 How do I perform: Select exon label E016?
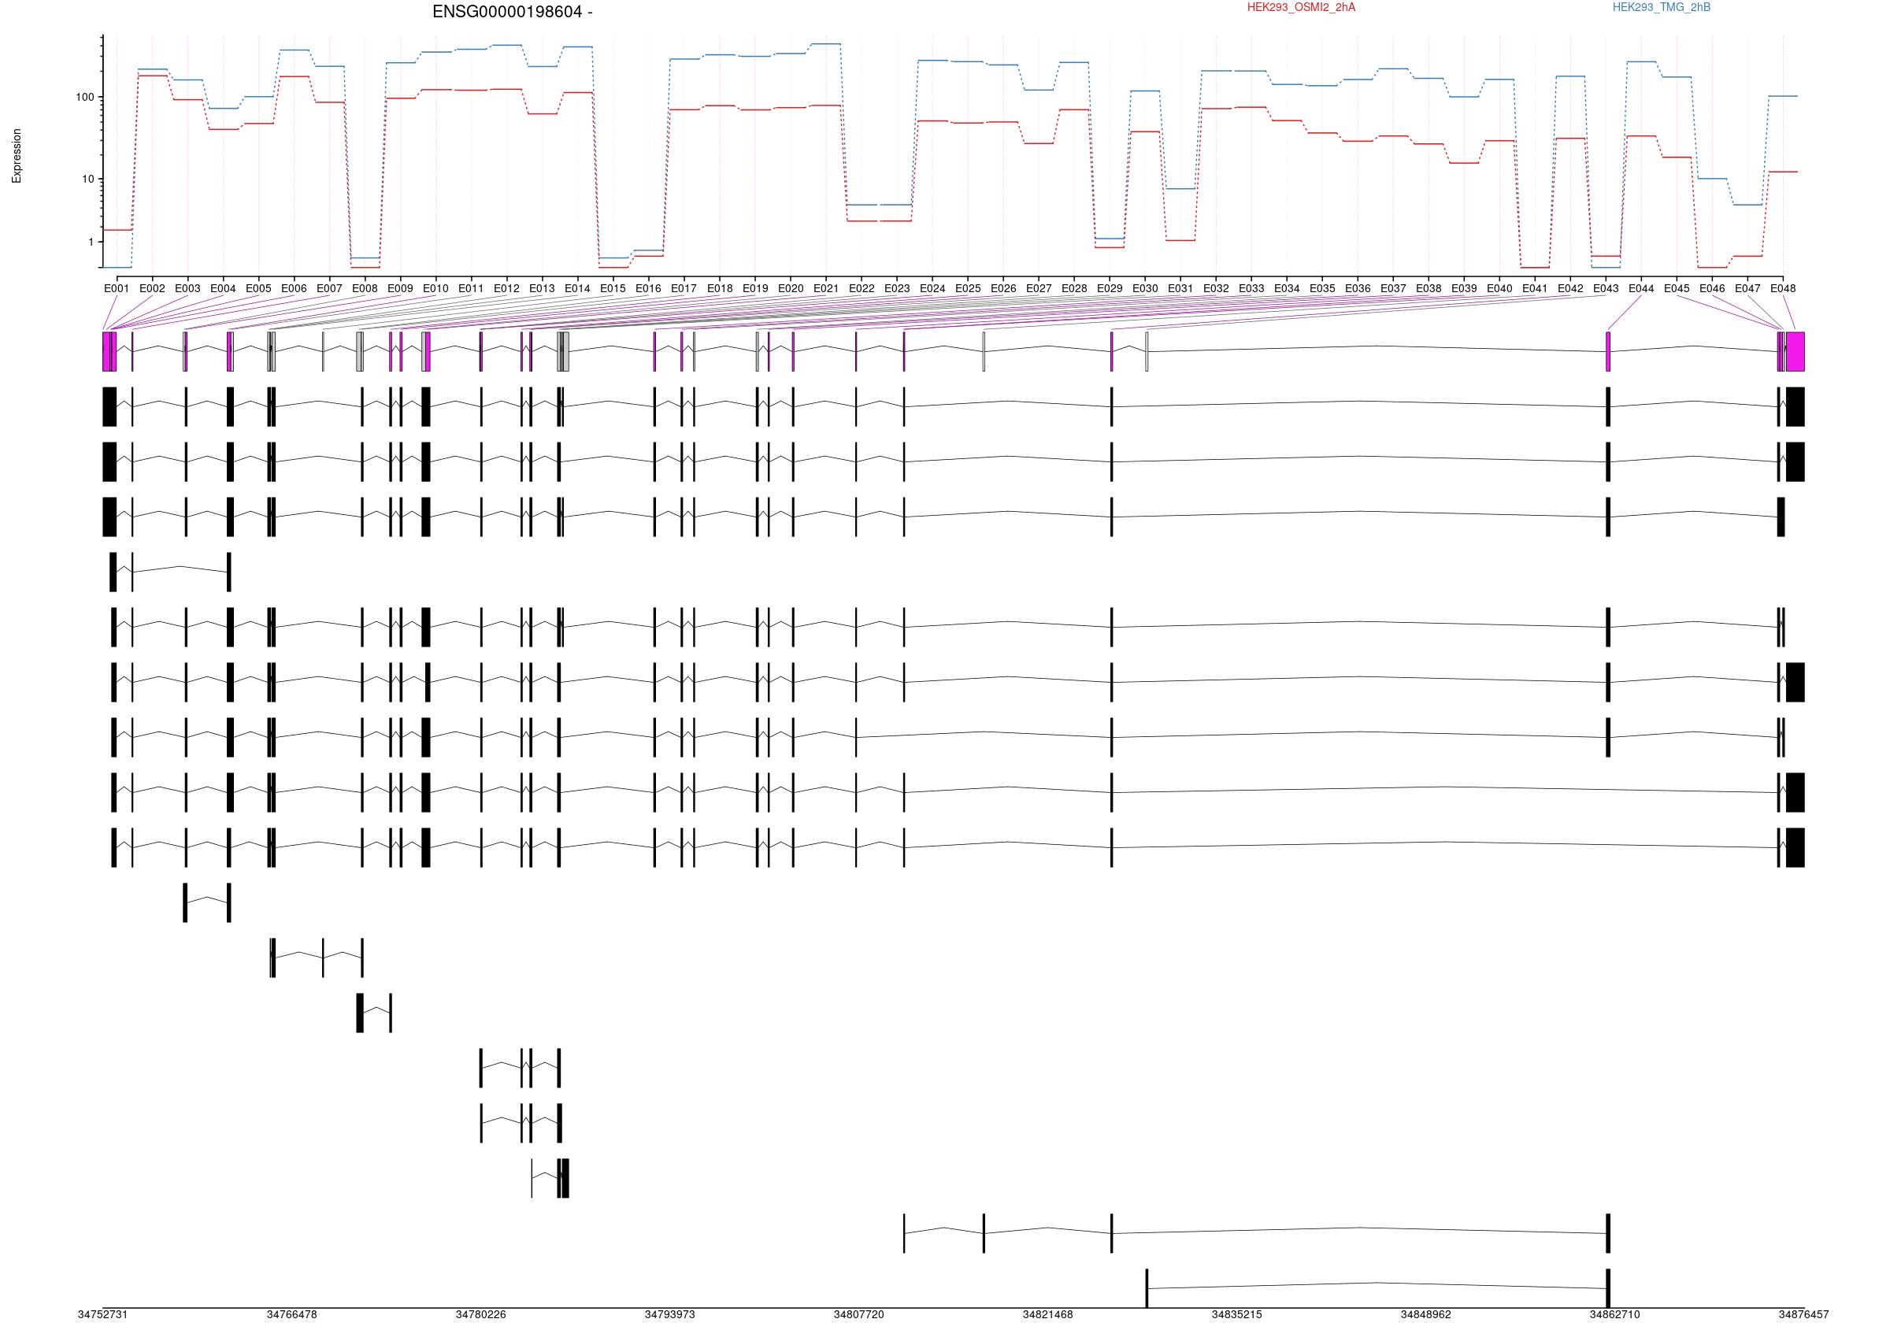pyautogui.click(x=648, y=289)
